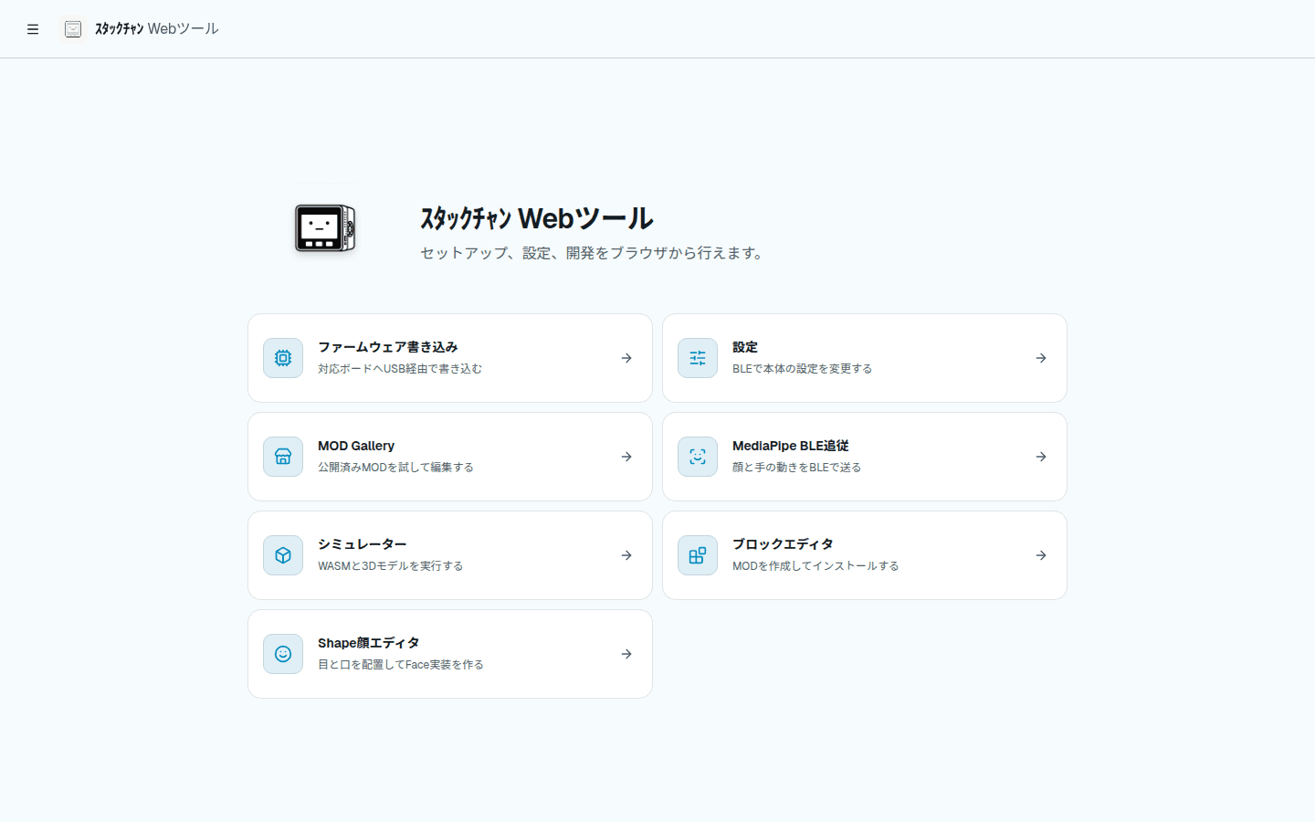
Task: Open the hamburger navigation menu
Action: pyautogui.click(x=33, y=29)
